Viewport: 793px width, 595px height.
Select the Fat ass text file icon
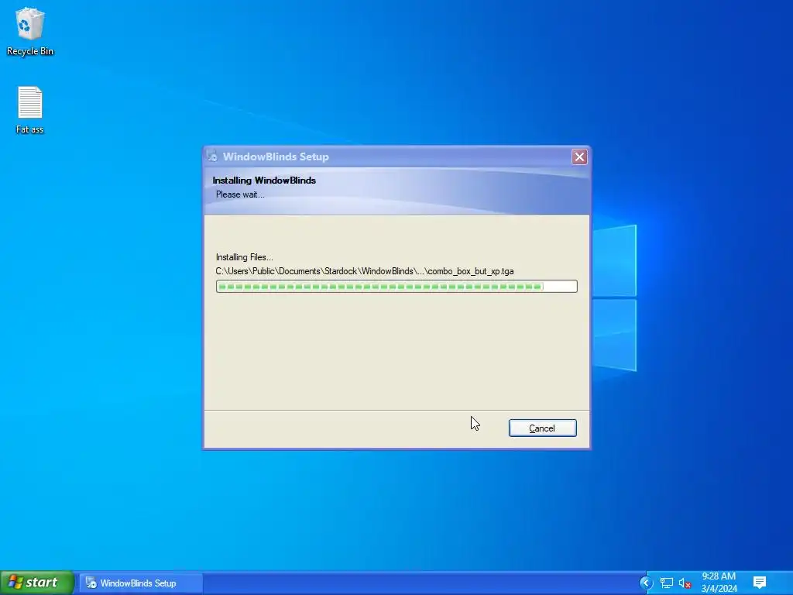point(30,110)
